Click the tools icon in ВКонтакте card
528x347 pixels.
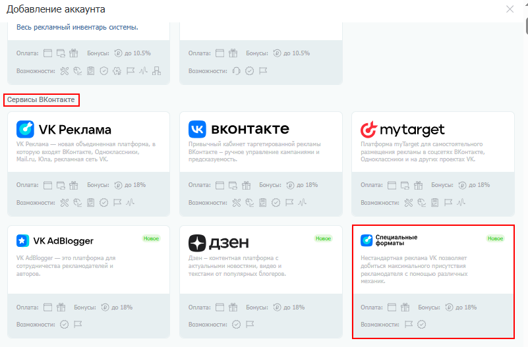237,203
